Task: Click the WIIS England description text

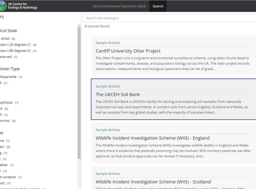Action: click(x=173, y=151)
